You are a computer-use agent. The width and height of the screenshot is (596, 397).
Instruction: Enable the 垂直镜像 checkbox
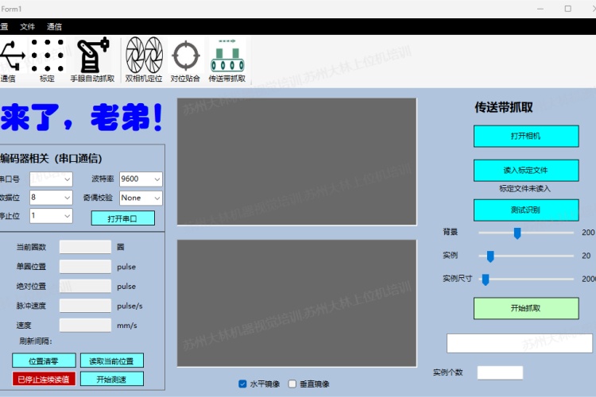(292, 384)
